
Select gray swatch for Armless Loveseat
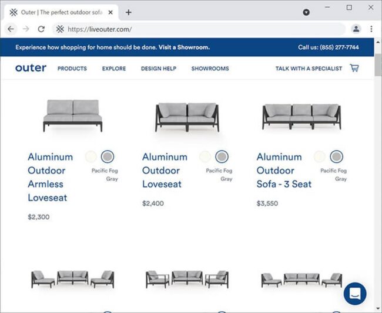(108, 156)
